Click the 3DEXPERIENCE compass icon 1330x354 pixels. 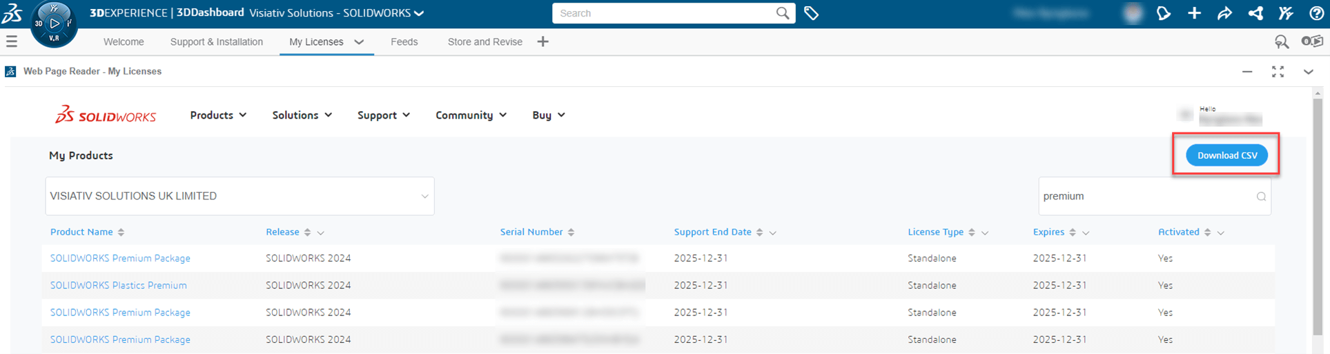tap(54, 23)
